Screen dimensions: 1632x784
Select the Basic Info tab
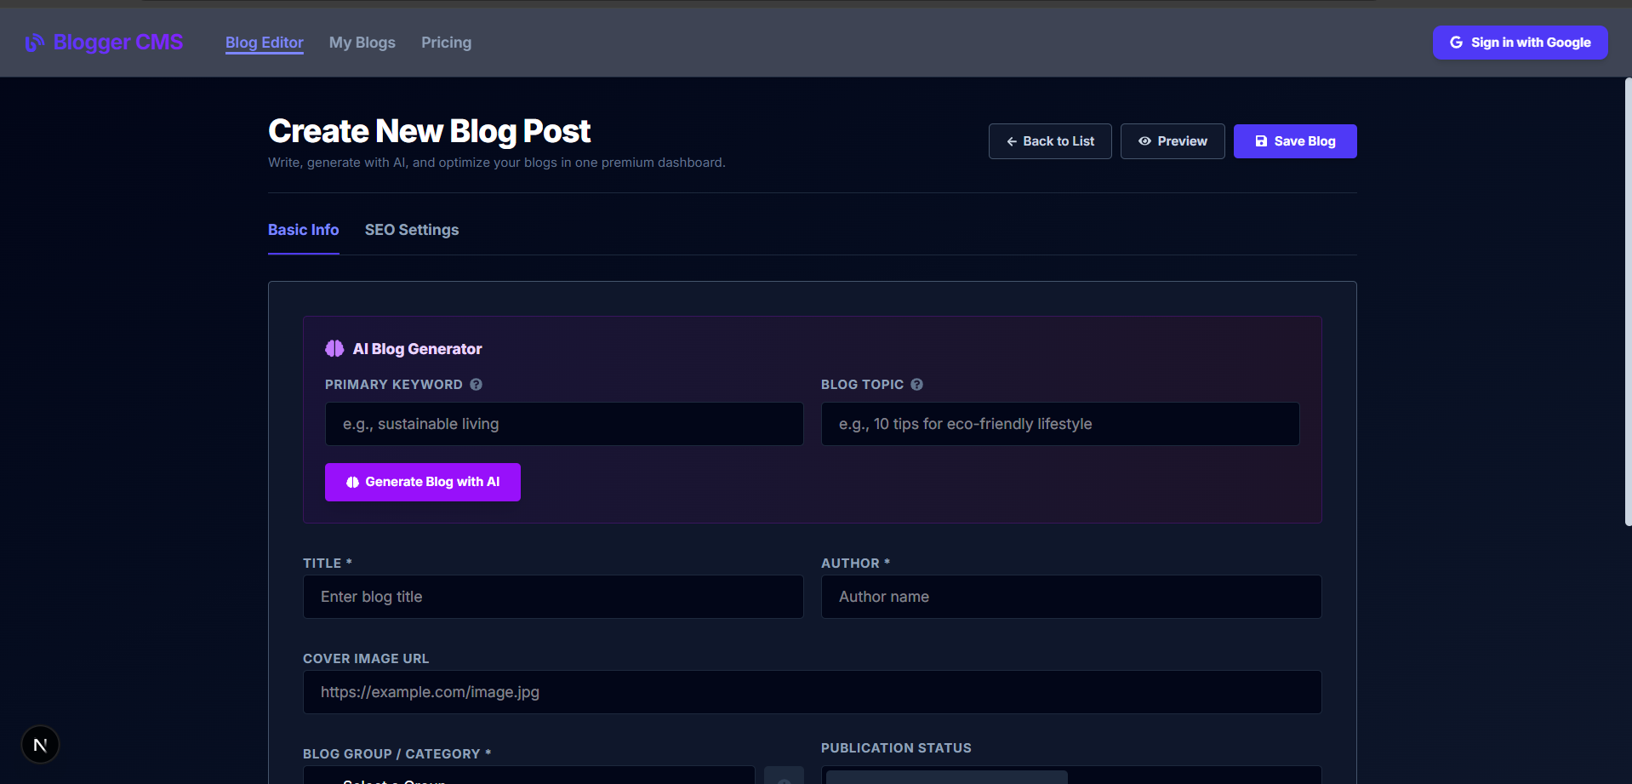tap(303, 230)
